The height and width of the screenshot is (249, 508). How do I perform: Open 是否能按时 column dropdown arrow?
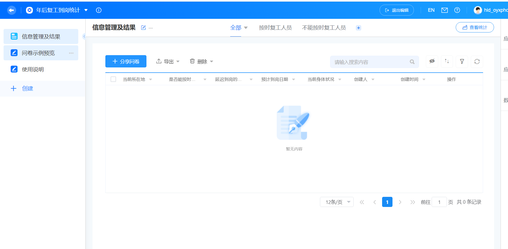205,79
